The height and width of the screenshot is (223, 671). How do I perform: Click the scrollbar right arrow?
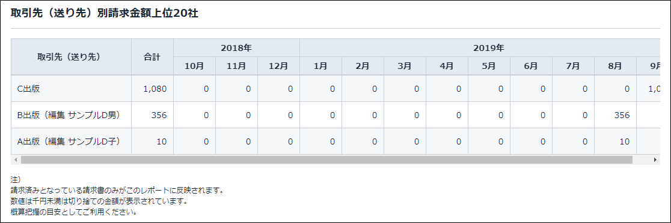(655, 160)
